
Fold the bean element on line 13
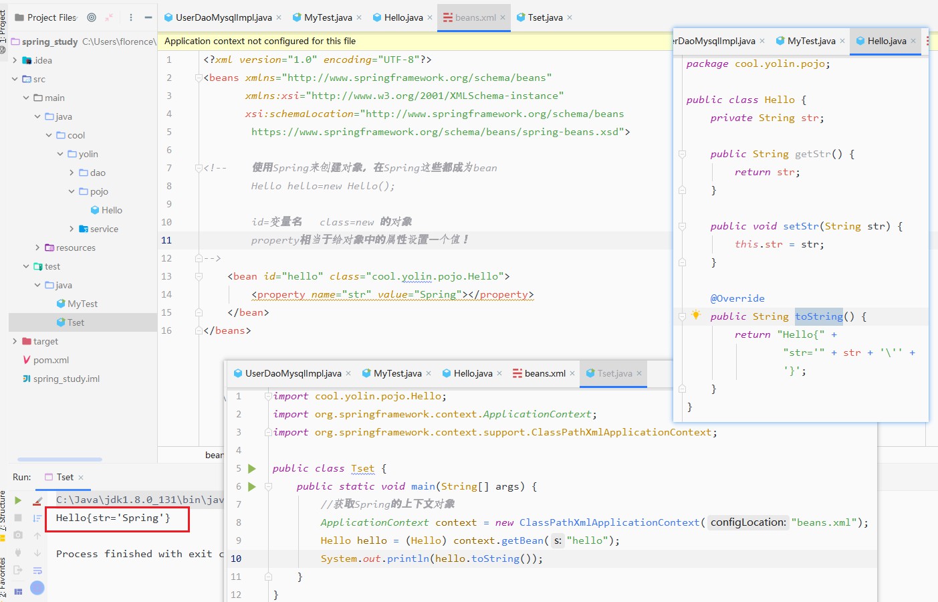point(199,276)
